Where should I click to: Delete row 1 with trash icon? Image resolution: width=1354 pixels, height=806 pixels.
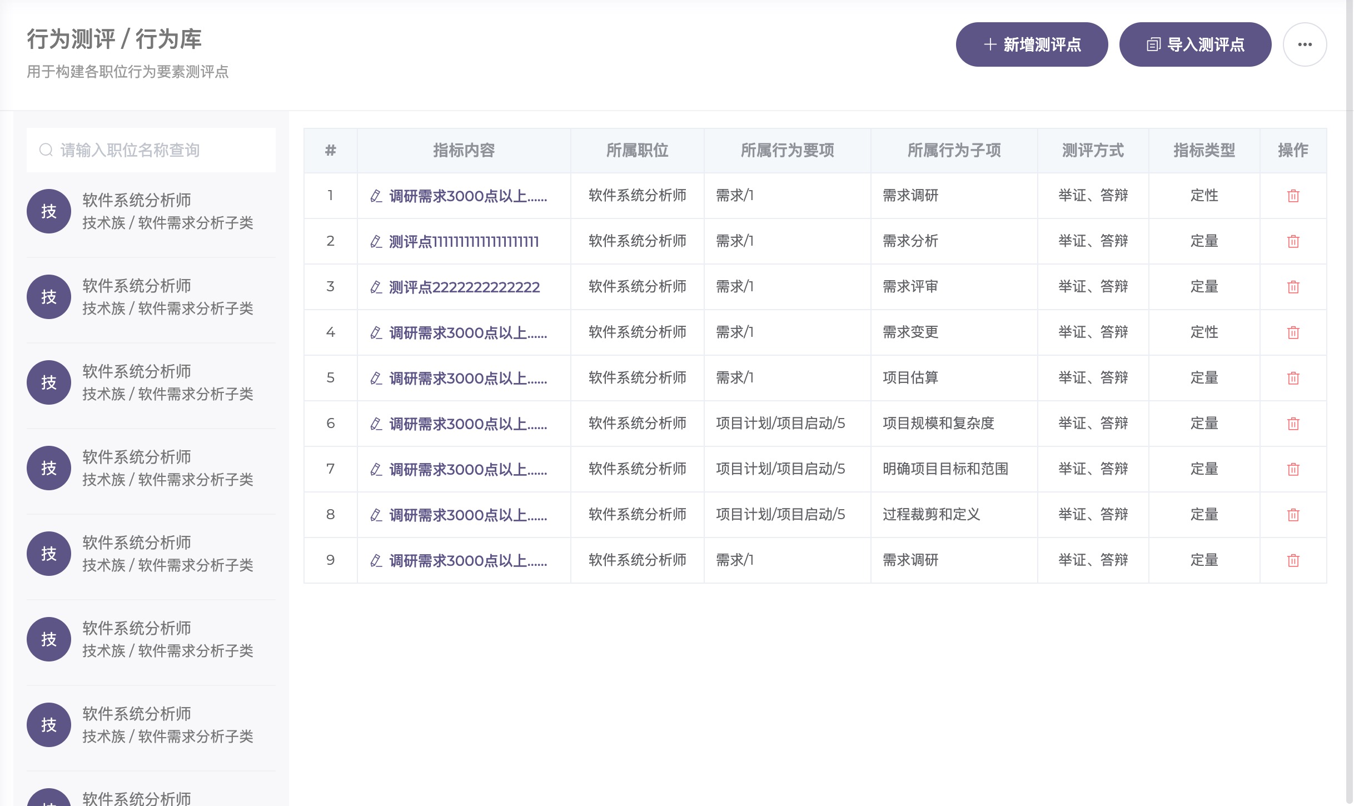(x=1293, y=196)
